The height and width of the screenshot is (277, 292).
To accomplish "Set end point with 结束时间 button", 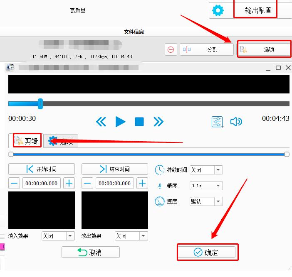I will point(115,169).
